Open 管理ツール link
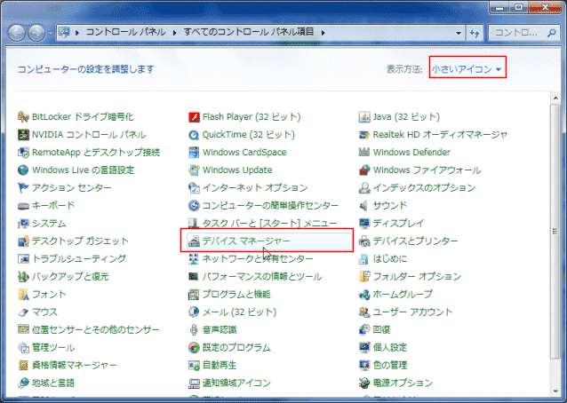This screenshot has width=567, height=403. (x=53, y=347)
